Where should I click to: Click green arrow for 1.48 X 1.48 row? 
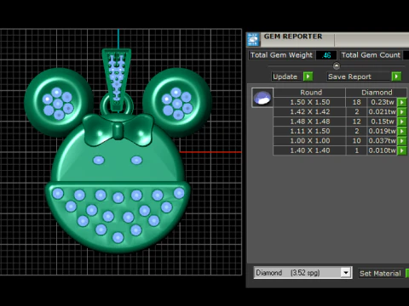(402, 122)
